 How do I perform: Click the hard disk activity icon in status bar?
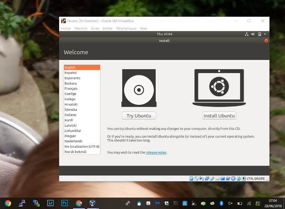[191, 179]
